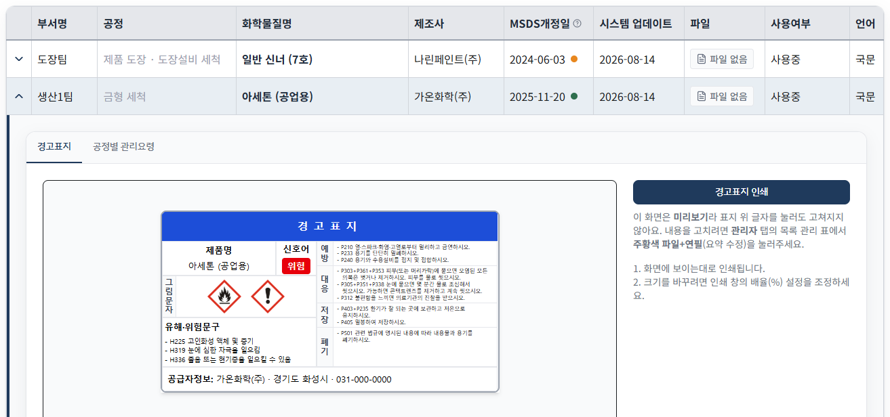Click the 언어 column header
The image size is (890, 417).
pos(866,24)
